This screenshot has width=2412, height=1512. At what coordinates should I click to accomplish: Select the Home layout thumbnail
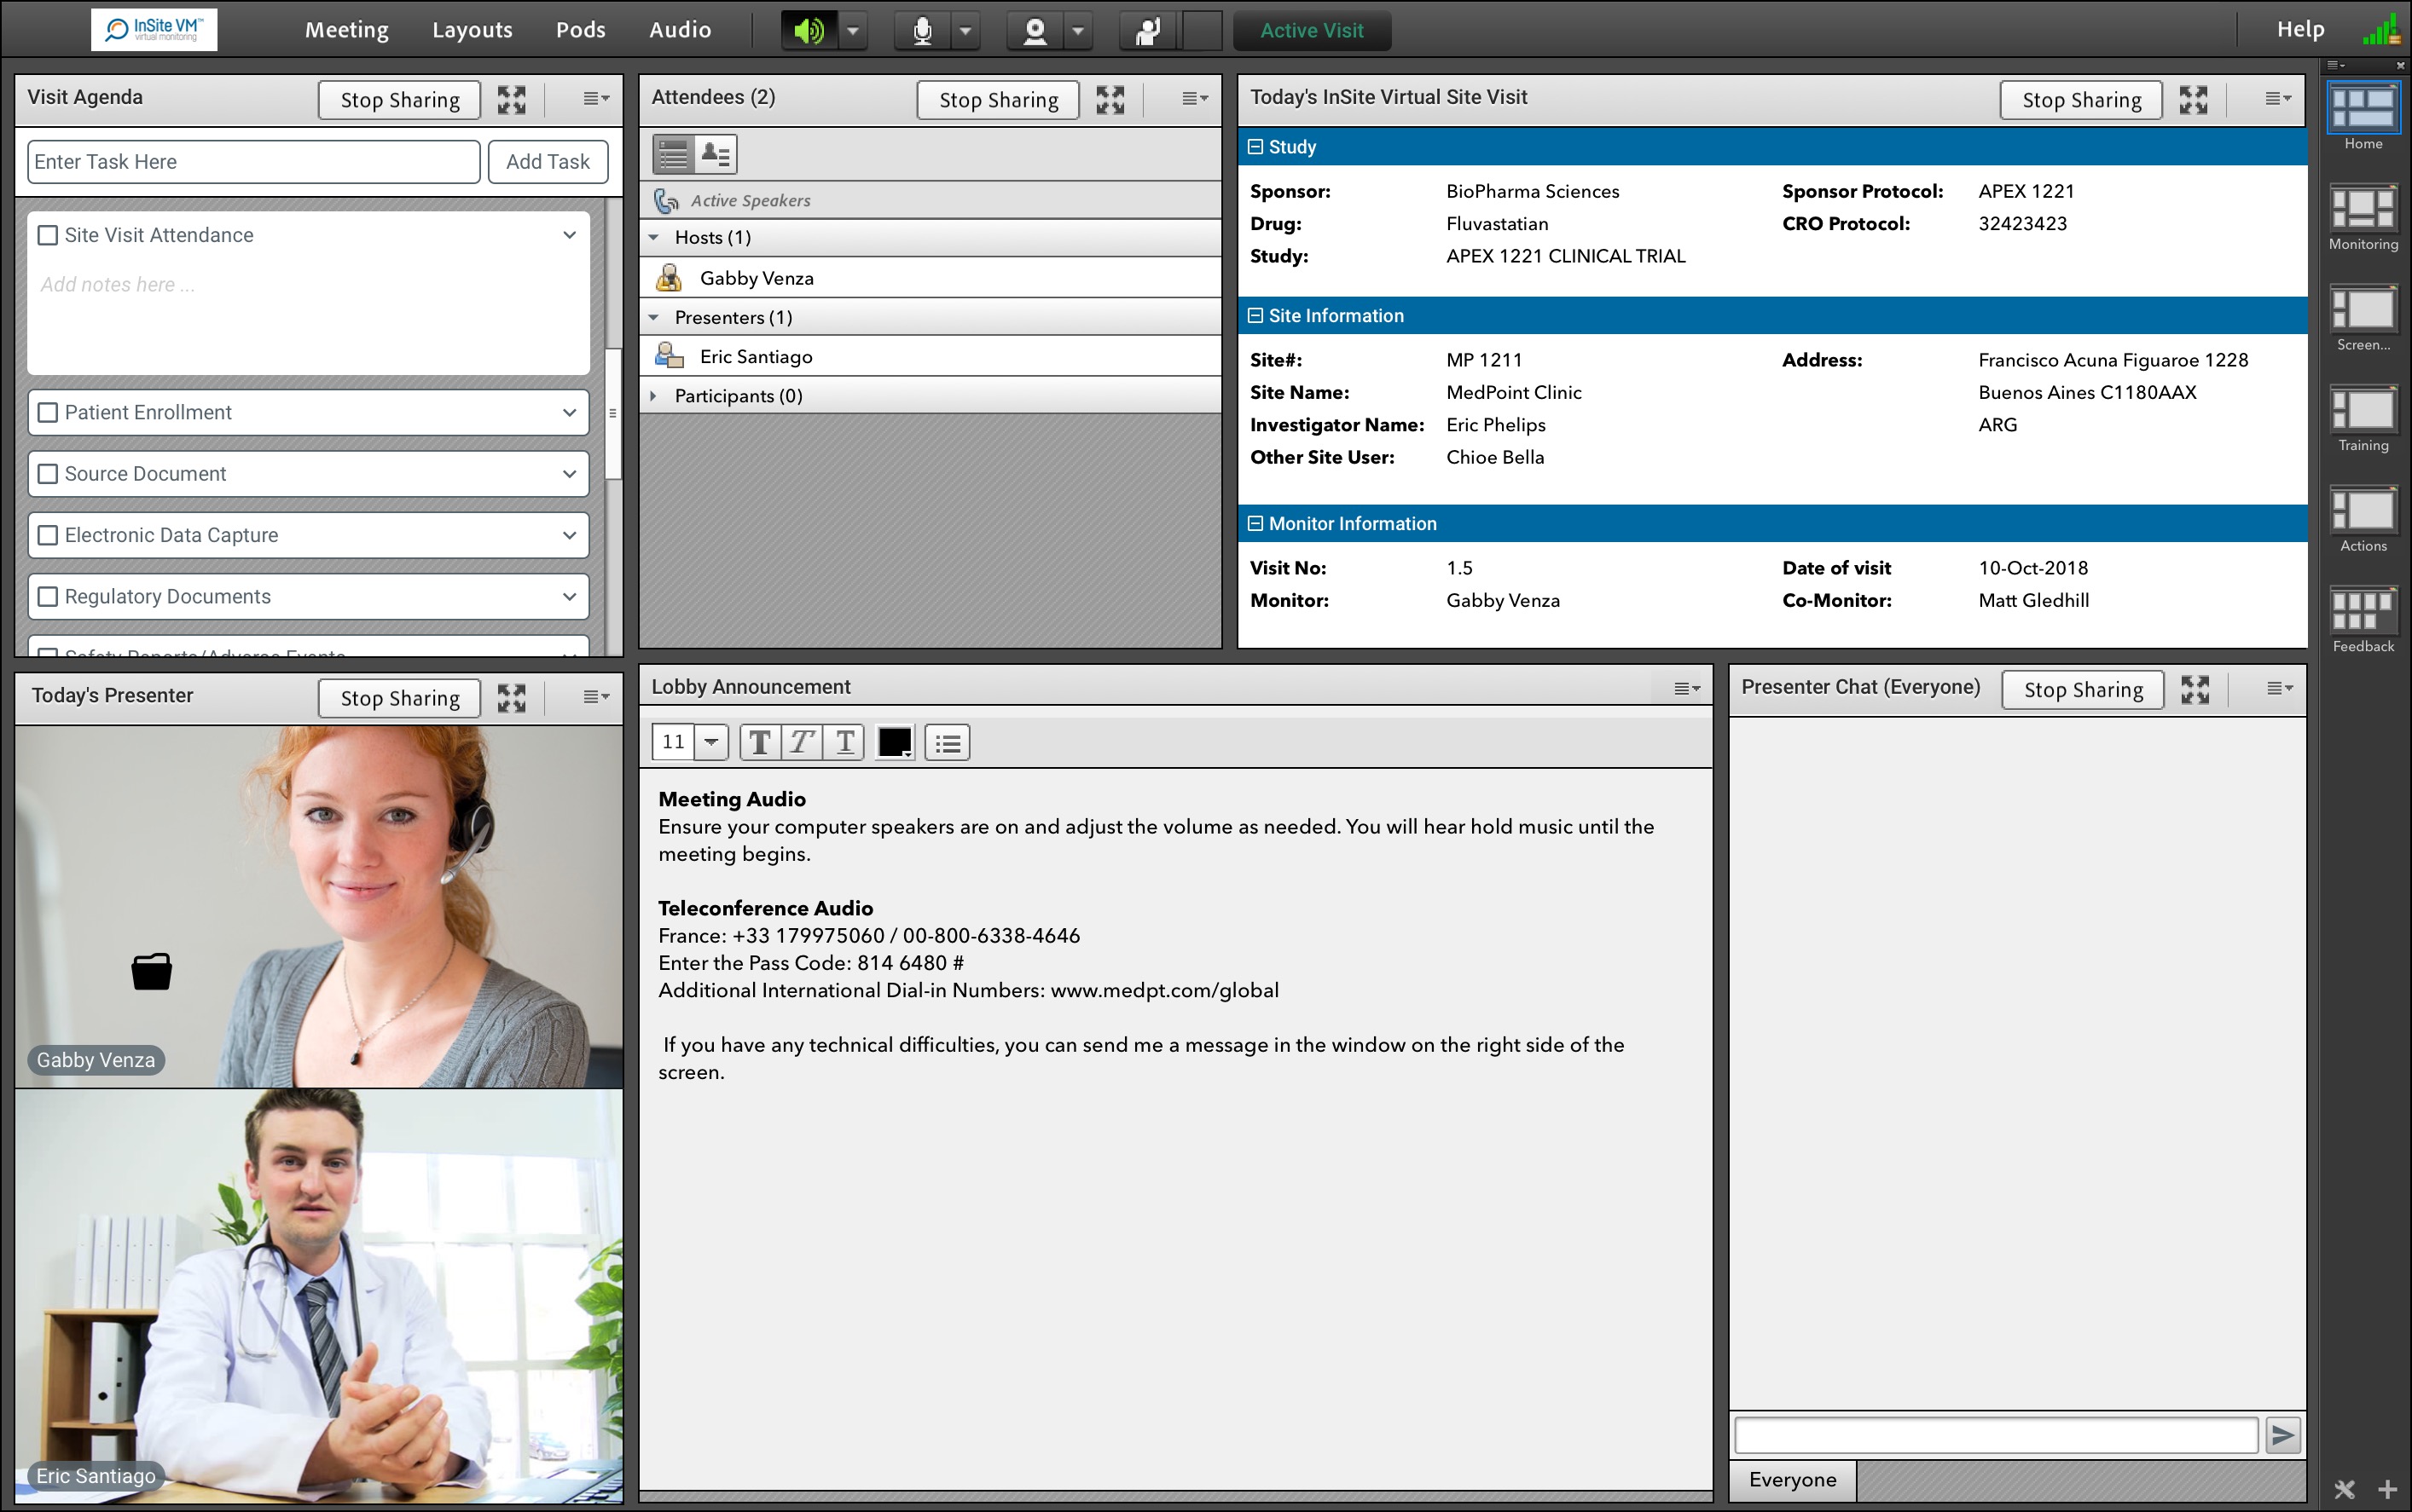pyautogui.click(x=2363, y=109)
